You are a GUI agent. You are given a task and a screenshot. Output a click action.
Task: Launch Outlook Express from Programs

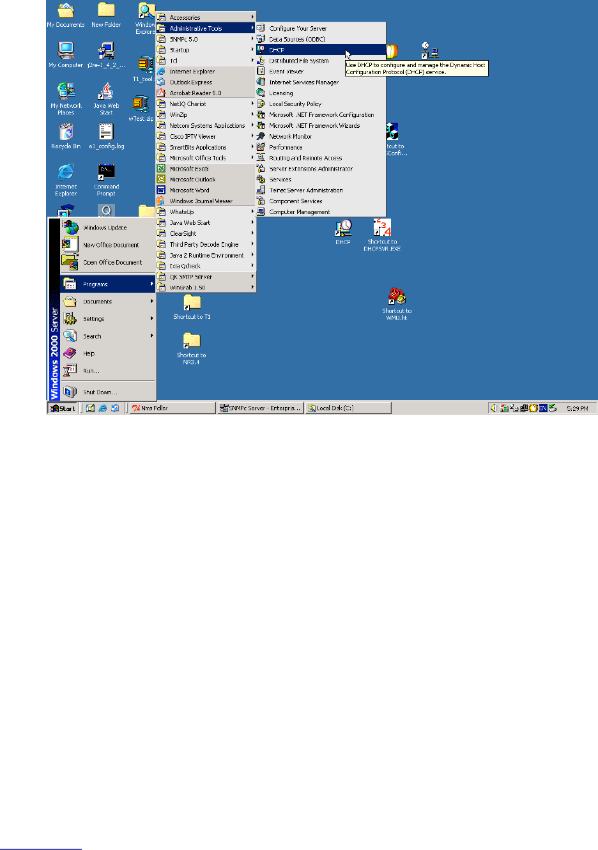tap(206, 82)
